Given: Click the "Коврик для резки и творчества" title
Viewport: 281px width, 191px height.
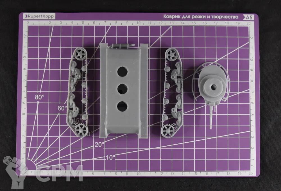Looking at the screenshot, I should pos(201,17).
